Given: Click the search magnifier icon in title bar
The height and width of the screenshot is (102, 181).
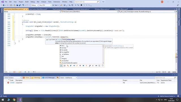Looking at the screenshot, I should coord(98,2).
